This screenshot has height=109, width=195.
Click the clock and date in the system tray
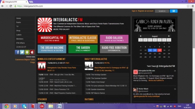(x=187, y=106)
